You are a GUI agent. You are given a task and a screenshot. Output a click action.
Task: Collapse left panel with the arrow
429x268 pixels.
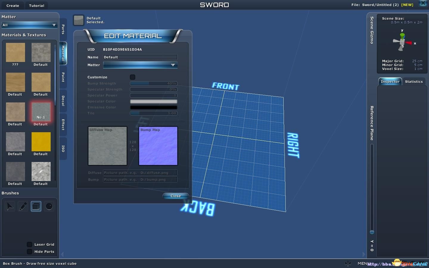click(62, 254)
